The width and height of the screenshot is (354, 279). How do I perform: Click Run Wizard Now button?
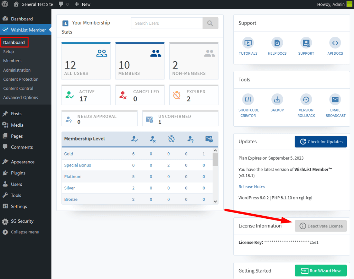pyautogui.click(x=320, y=270)
